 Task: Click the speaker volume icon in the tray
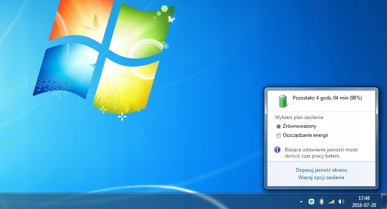point(341,202)
